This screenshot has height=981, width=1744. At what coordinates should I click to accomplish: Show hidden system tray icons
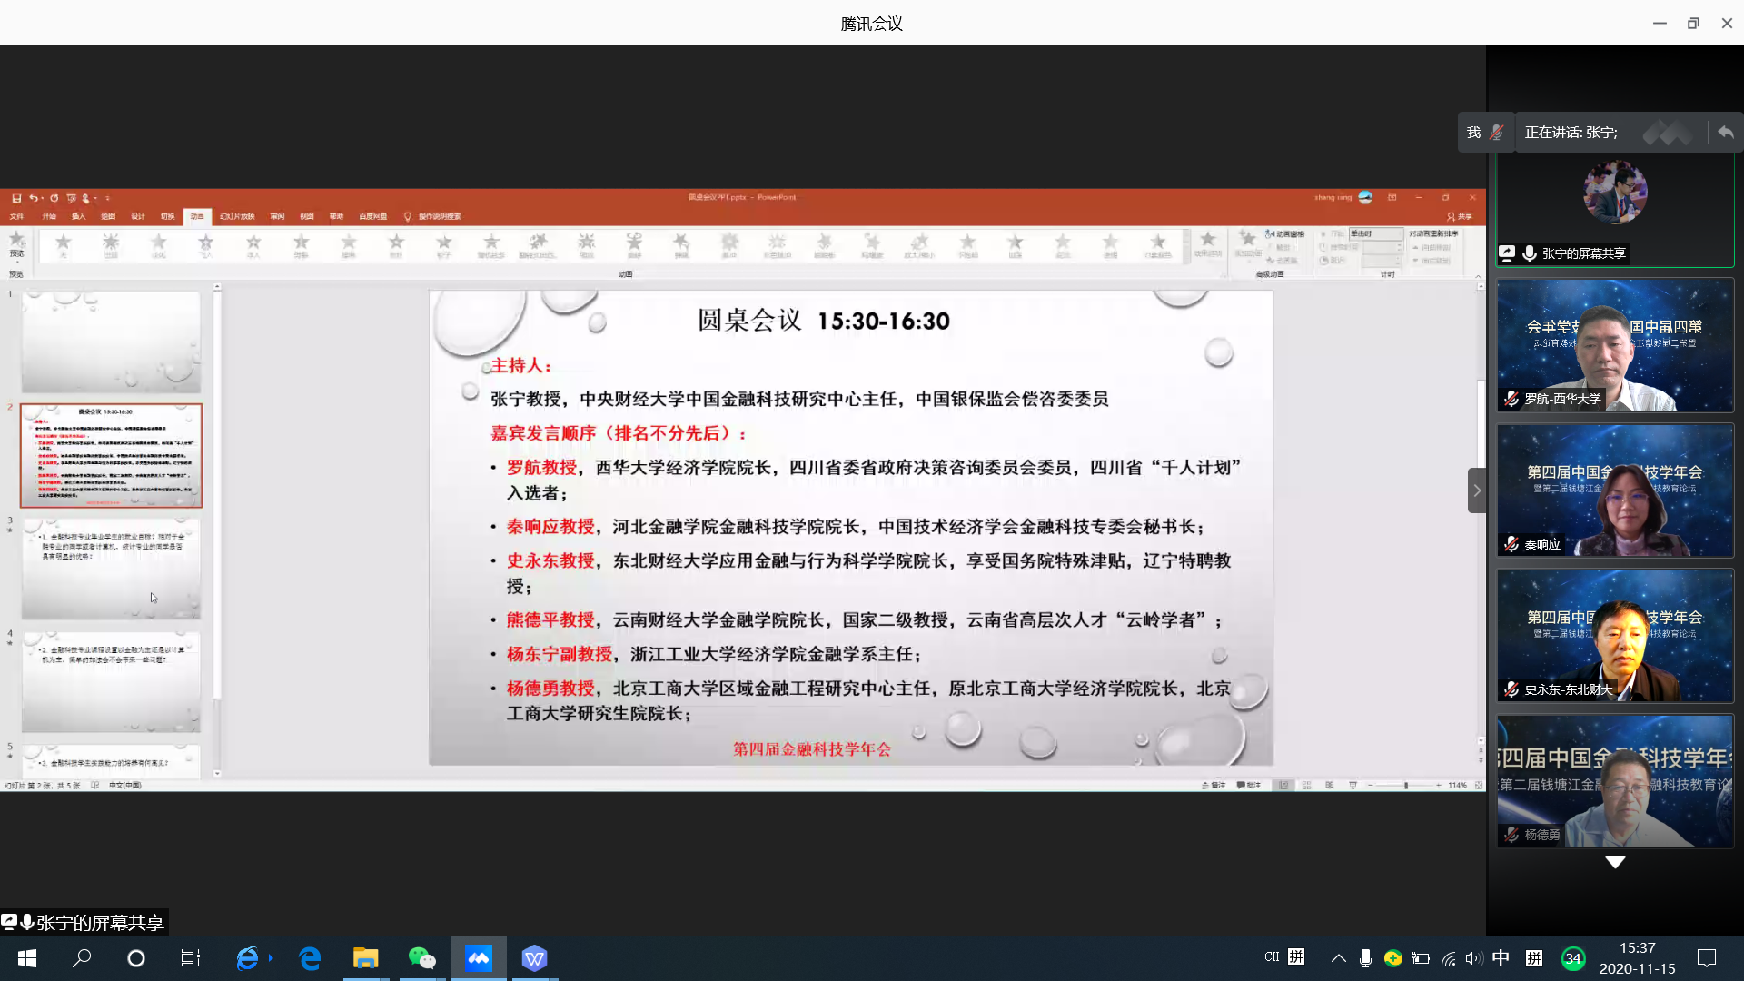(1338, 958)
